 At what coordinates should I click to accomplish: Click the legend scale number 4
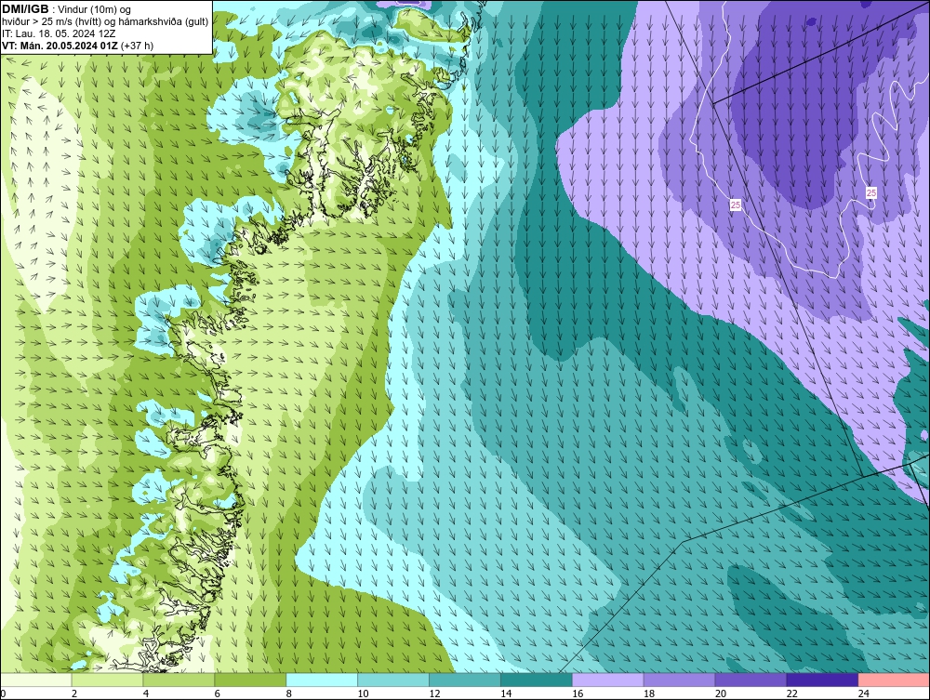tap(146, 693)
